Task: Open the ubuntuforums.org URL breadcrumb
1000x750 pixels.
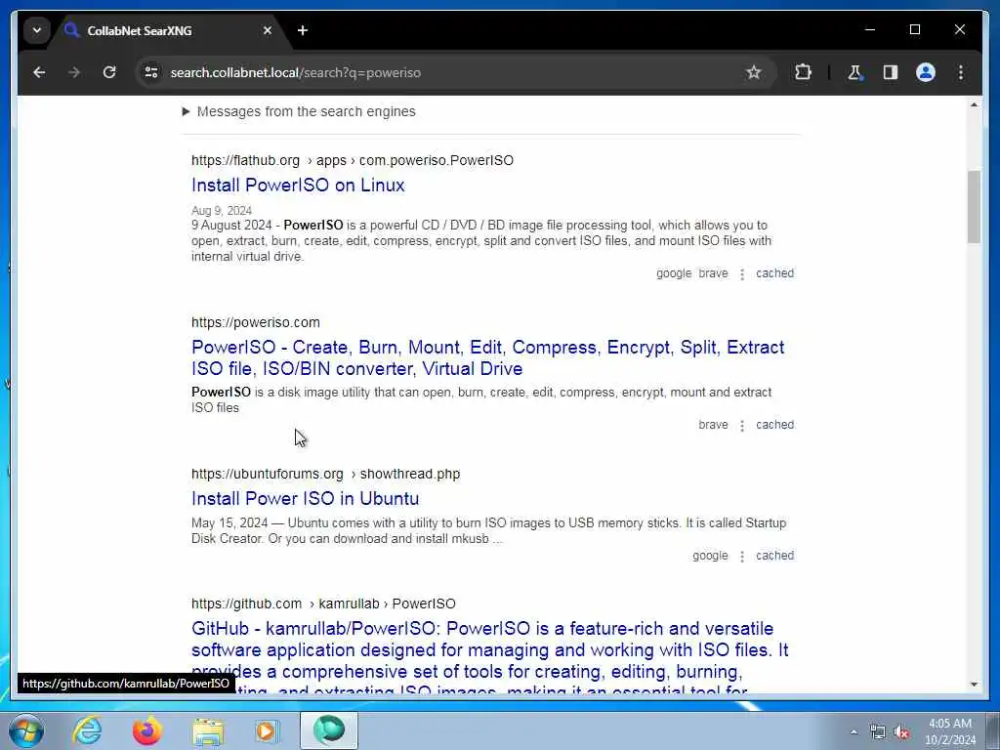Action: point(325,474)
